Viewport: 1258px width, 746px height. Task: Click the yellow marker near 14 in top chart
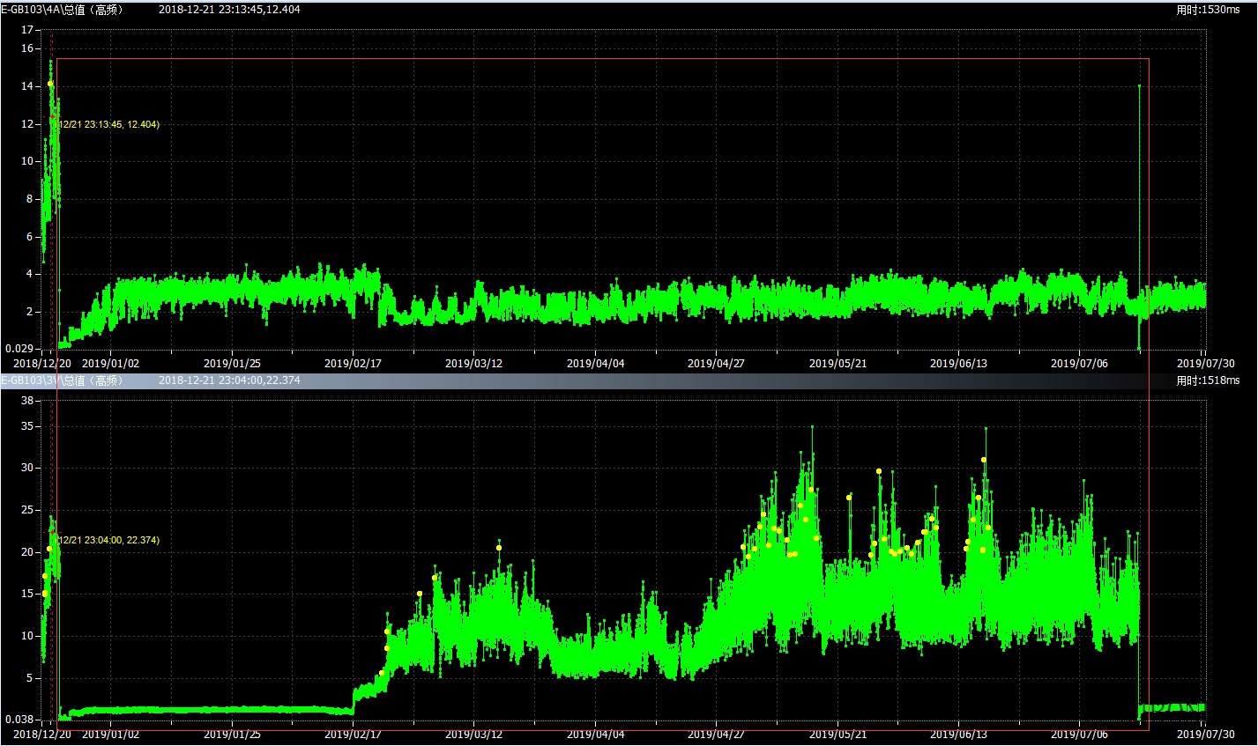(x=50, y=84)
